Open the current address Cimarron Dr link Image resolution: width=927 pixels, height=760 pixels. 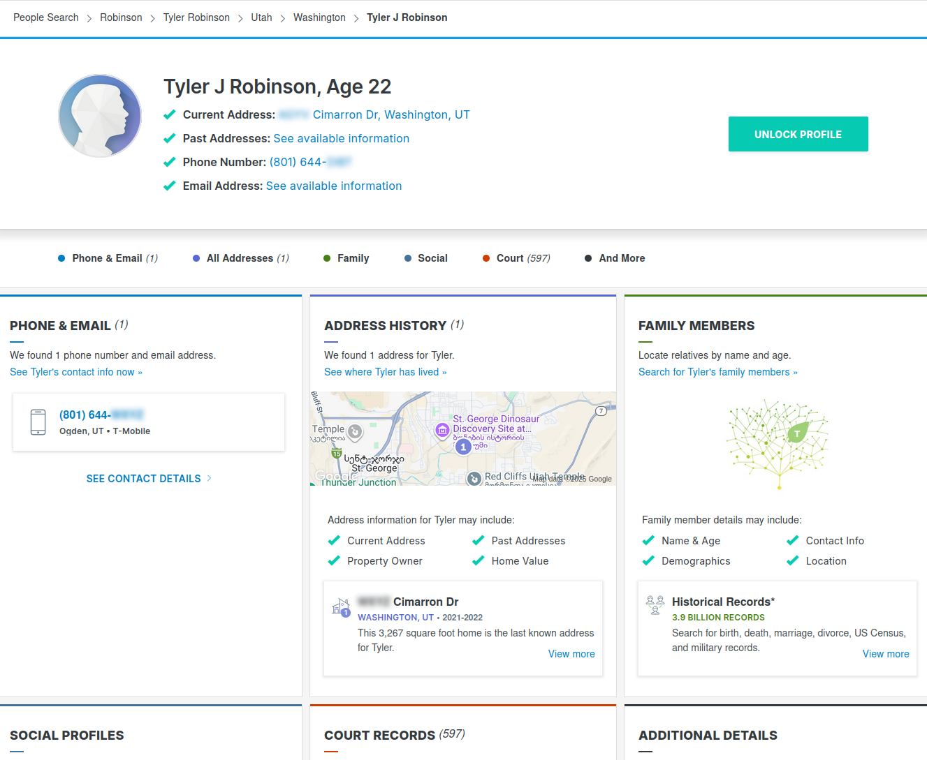(374, 114)
